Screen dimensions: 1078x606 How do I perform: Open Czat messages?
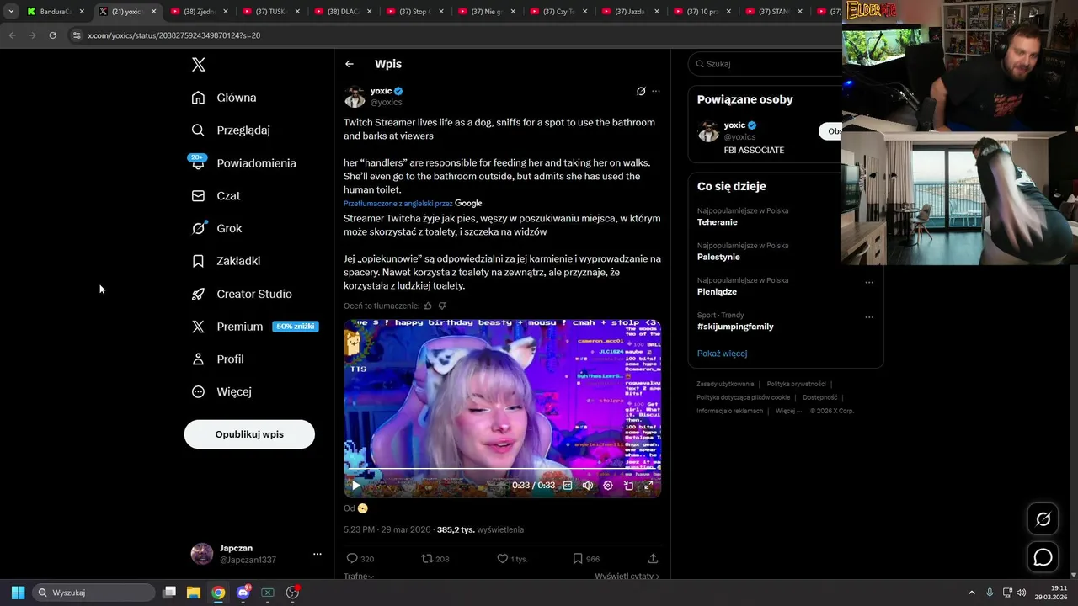216,196
